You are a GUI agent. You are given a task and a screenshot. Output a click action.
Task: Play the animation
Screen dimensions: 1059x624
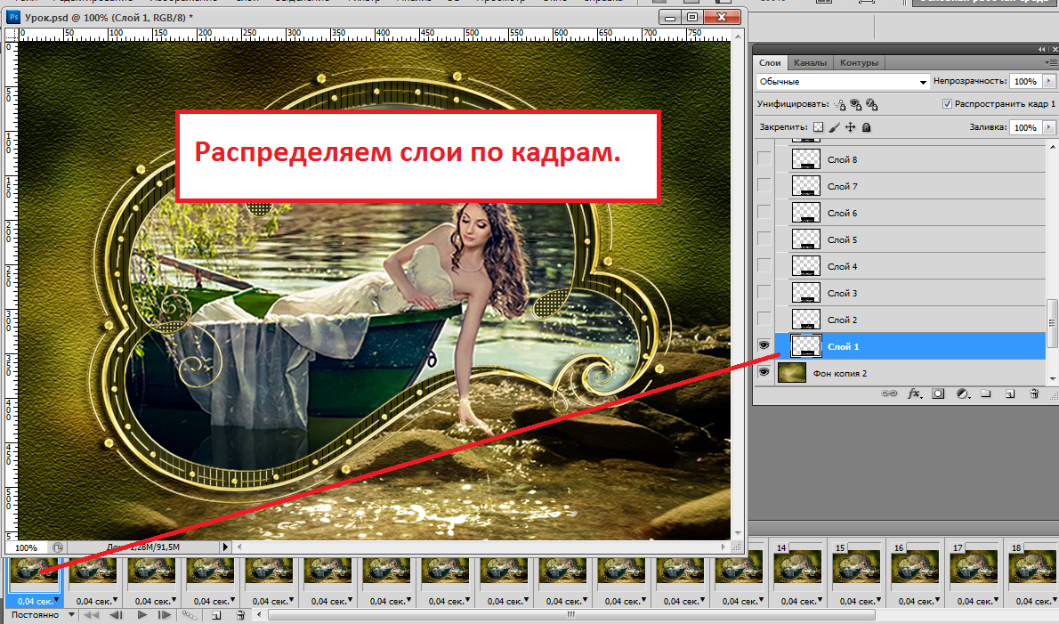[x=141, y=615]
